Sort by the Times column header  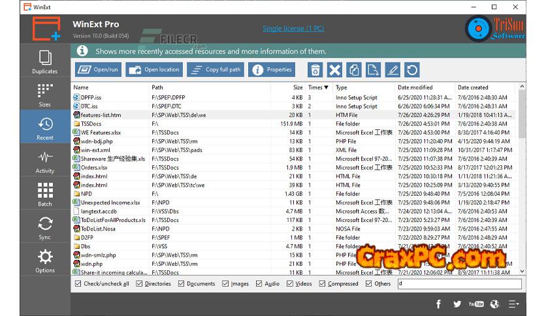click(x=318, y=87)
